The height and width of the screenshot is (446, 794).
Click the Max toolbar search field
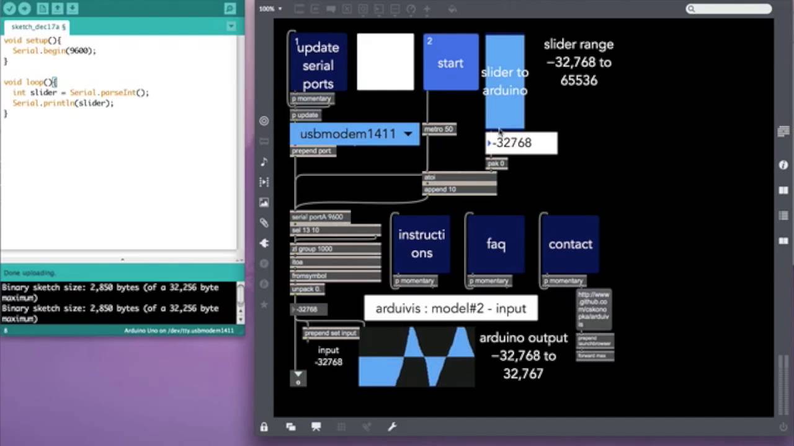(x=729, y=9)
